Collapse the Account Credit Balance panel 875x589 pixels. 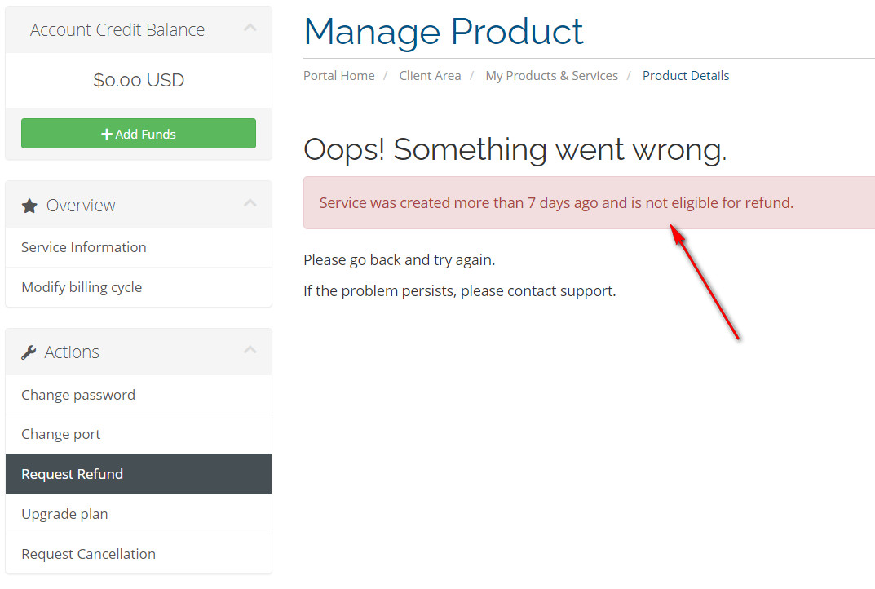pyautogui.click(x=250, y=29)
